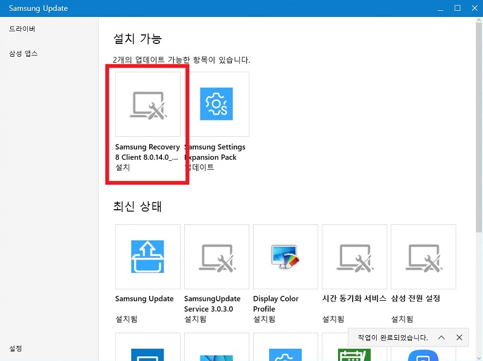Image resolution: width=483 pixels, height=361 pixels.
Task: Click the Samsung Recovery 8 Client icon
Action: 148,104
